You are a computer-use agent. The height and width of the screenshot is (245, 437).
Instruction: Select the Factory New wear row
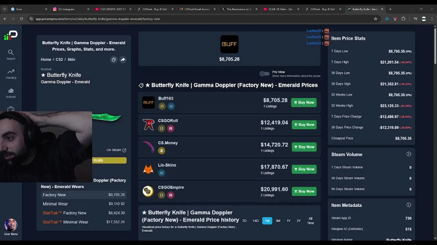(84, 195)
